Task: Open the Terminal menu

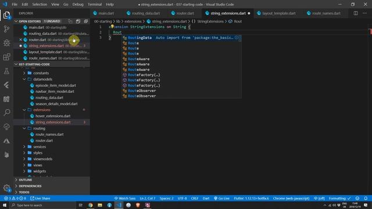Action: [95, 4]
